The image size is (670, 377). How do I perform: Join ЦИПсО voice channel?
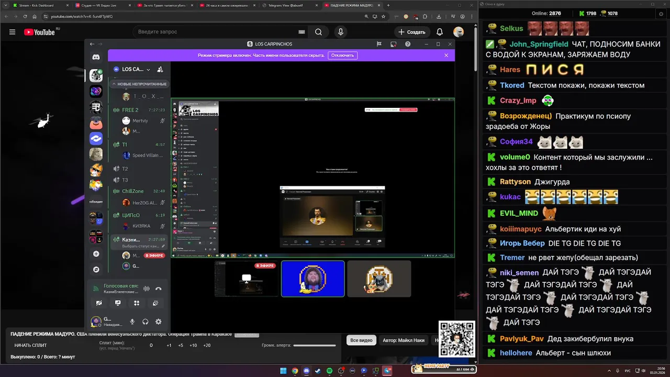(x=139, y=215)
